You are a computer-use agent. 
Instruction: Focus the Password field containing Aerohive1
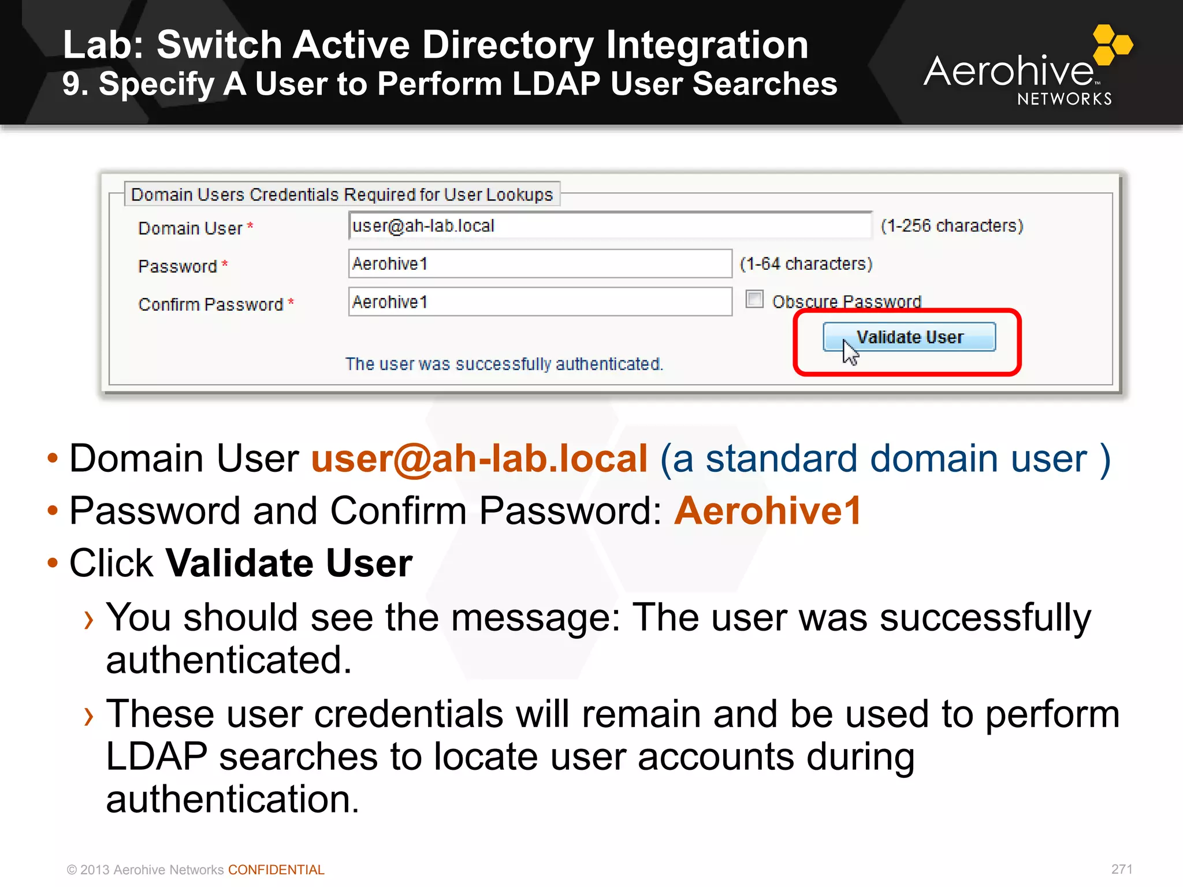click(540, 263)
